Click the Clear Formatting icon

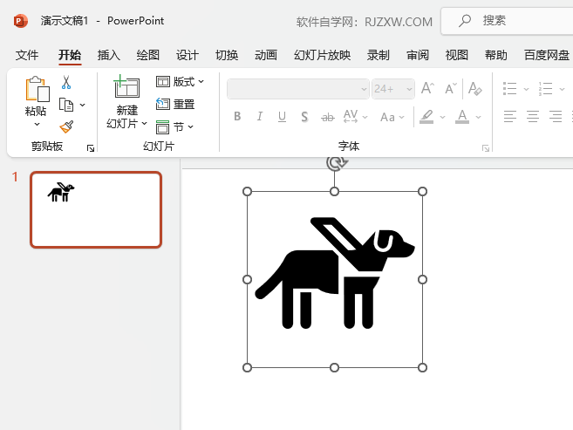click(474, 88)
